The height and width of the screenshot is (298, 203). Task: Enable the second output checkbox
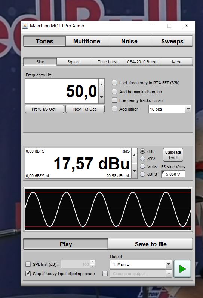[105, 273]
